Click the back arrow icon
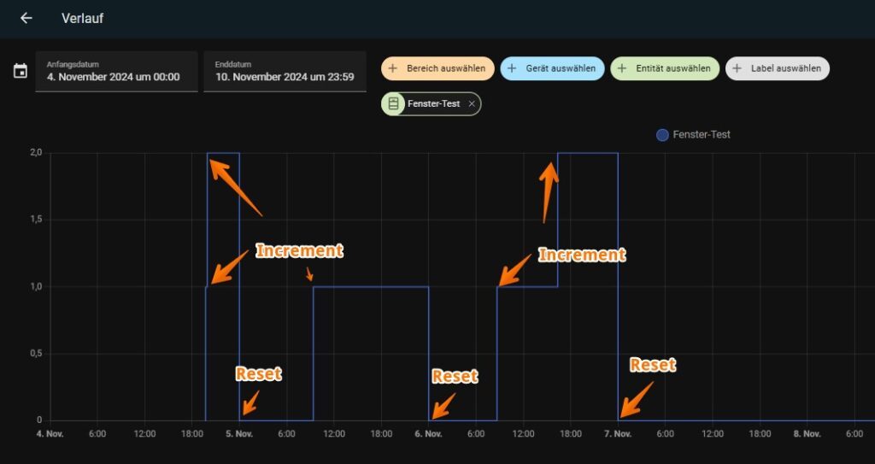The height and width of the screenshot is (464, 875). (x=26, y=18)
